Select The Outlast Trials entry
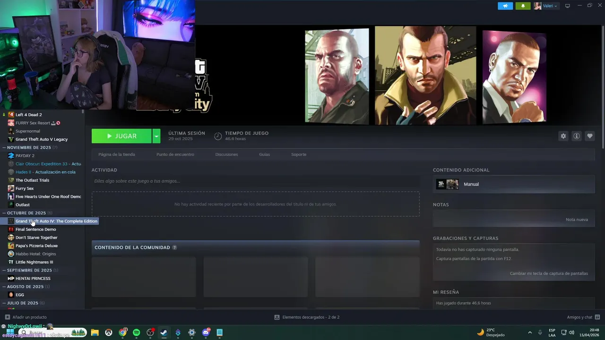Screen dimensions: 605x340 32,180
